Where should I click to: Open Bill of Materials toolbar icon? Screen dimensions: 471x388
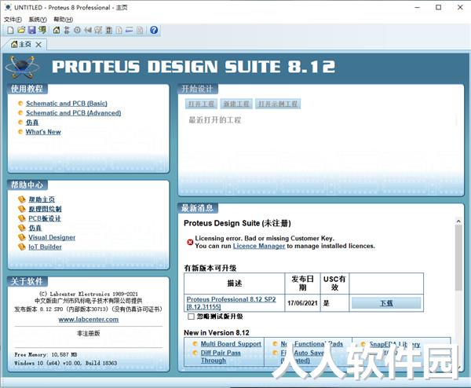tap(119, 30)
